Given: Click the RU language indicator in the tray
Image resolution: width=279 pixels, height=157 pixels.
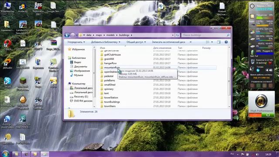Looking at the screenshot, I should click(232, 154).
